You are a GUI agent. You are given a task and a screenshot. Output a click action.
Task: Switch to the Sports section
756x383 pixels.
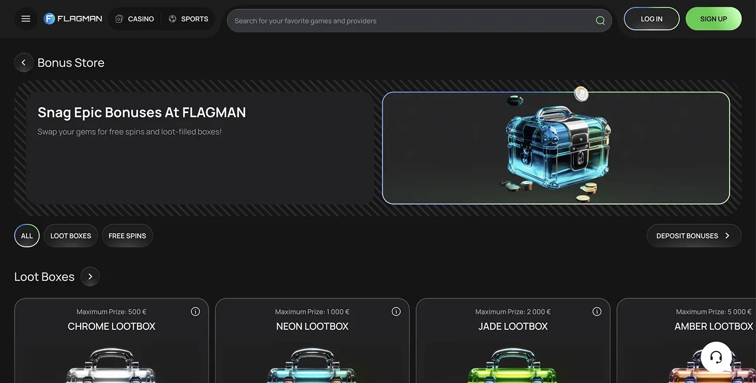pyautogui.click(x=188, y=19)
